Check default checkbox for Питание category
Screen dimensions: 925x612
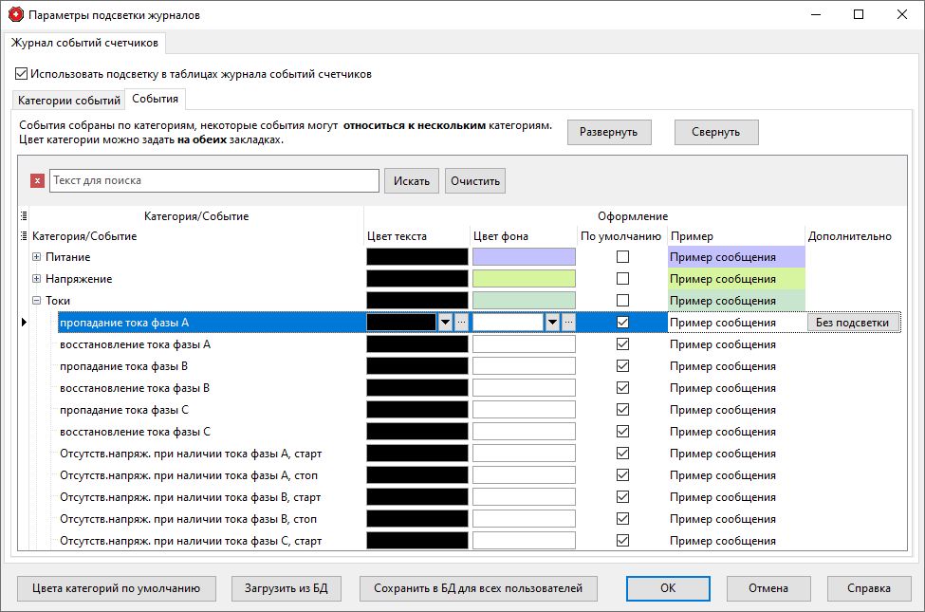[622, 257]
